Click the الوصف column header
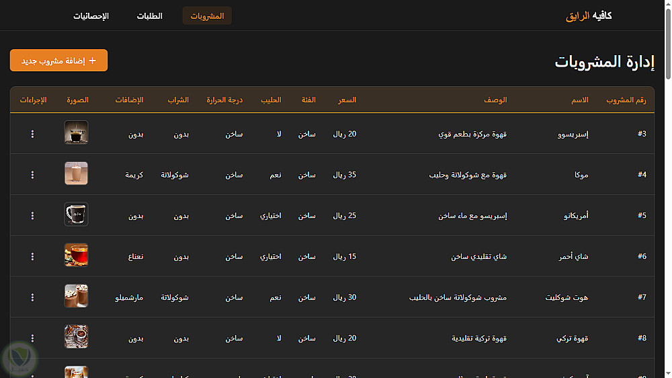 pos(495,100)
